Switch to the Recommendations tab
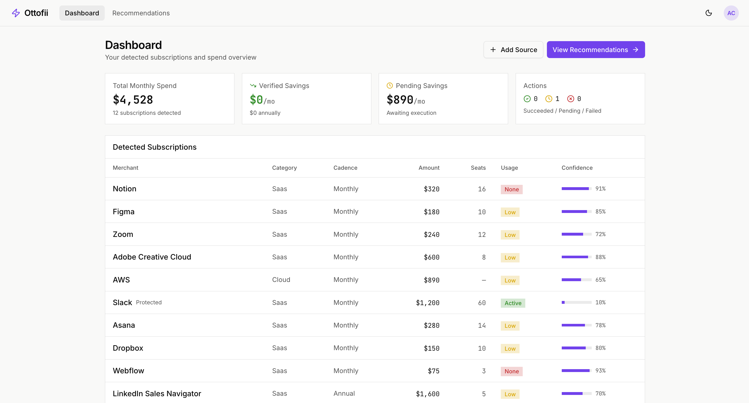Screen dimensions: 749x403 click(x=141, y=13)
